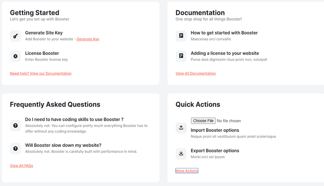Click the More Actions link
The height and width of the screenshot is (186, 324).
tap(187, 171)
